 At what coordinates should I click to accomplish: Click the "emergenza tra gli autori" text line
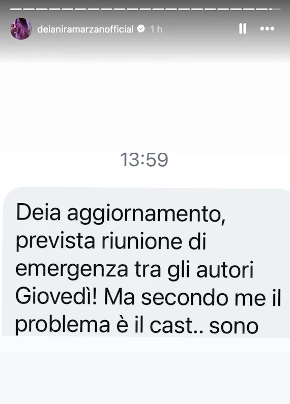tap(134, 270)
